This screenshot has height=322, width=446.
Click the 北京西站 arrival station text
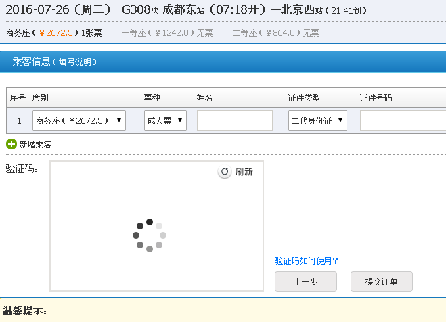[x=302, y=10]
